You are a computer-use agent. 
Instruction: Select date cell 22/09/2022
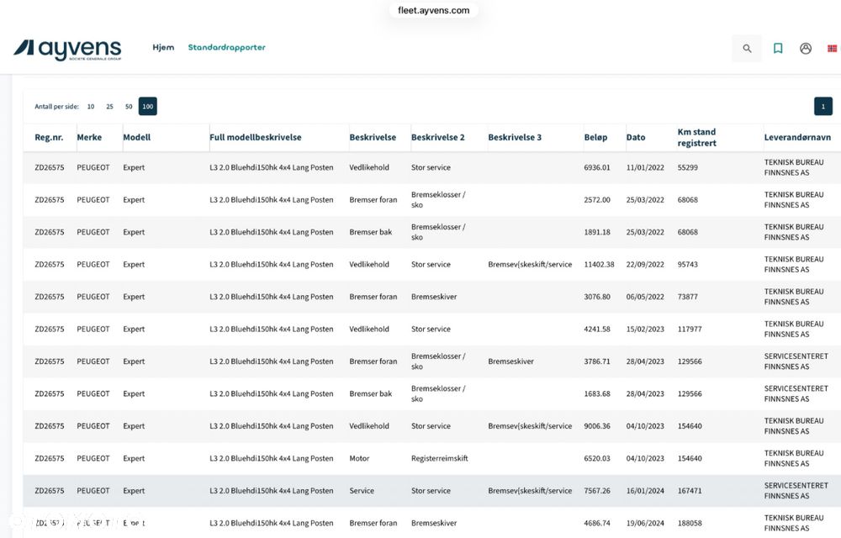pos(645,264)
